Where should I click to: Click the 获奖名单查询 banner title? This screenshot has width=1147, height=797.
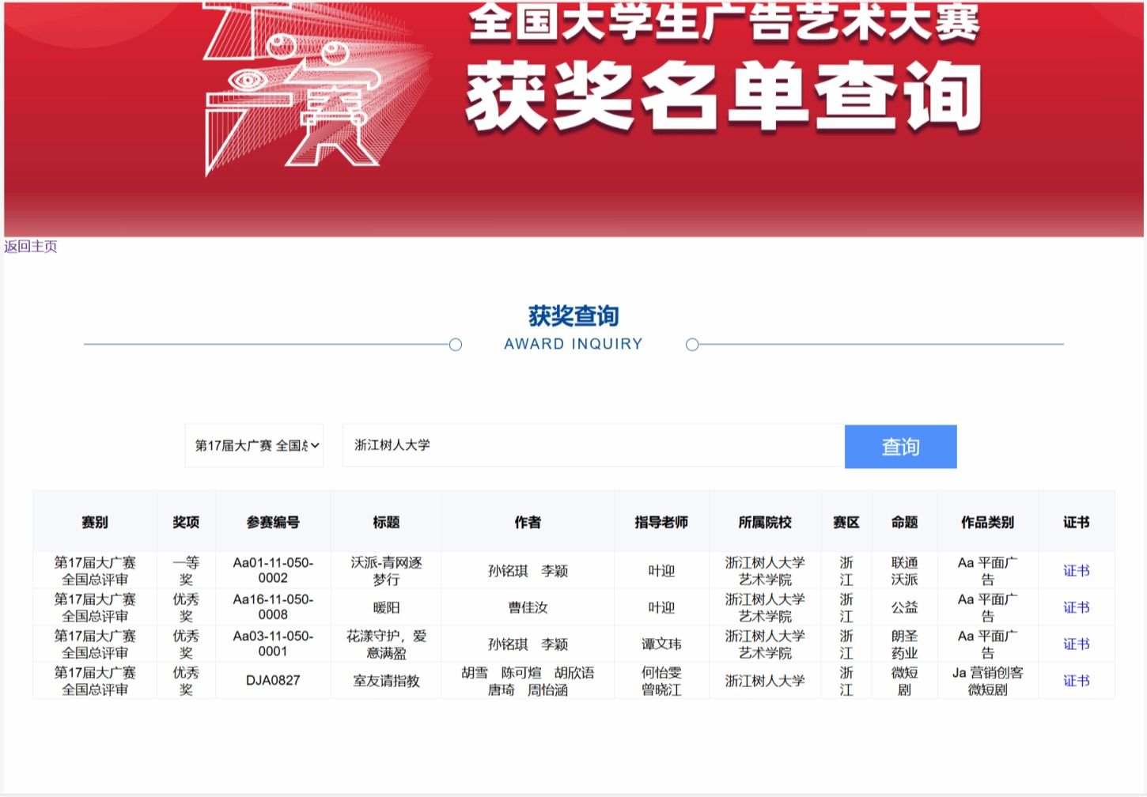[723, 96]
